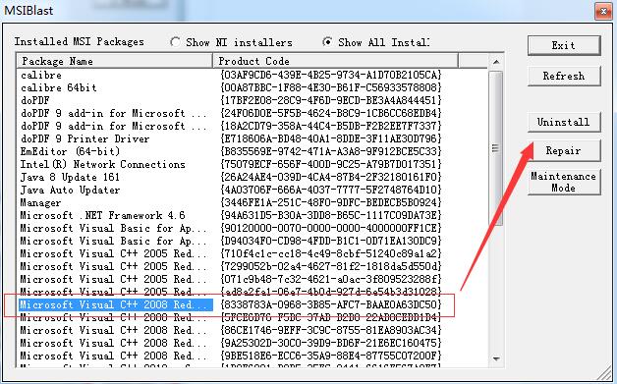The image size is (617, 384).
Task: Click the Repair button
Action: coord(564,150)
